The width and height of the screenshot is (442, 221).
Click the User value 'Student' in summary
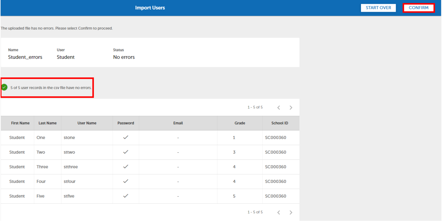[66, 57]
